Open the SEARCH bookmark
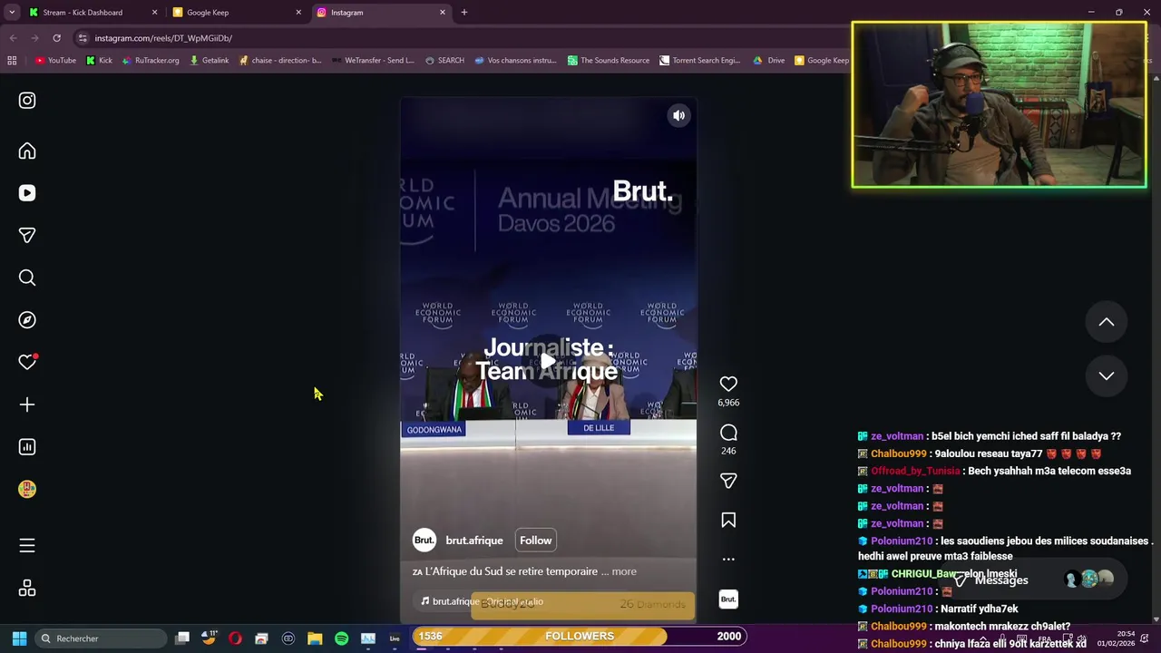Viewport: 1161px width, 653px height. (x=444, y=61)
